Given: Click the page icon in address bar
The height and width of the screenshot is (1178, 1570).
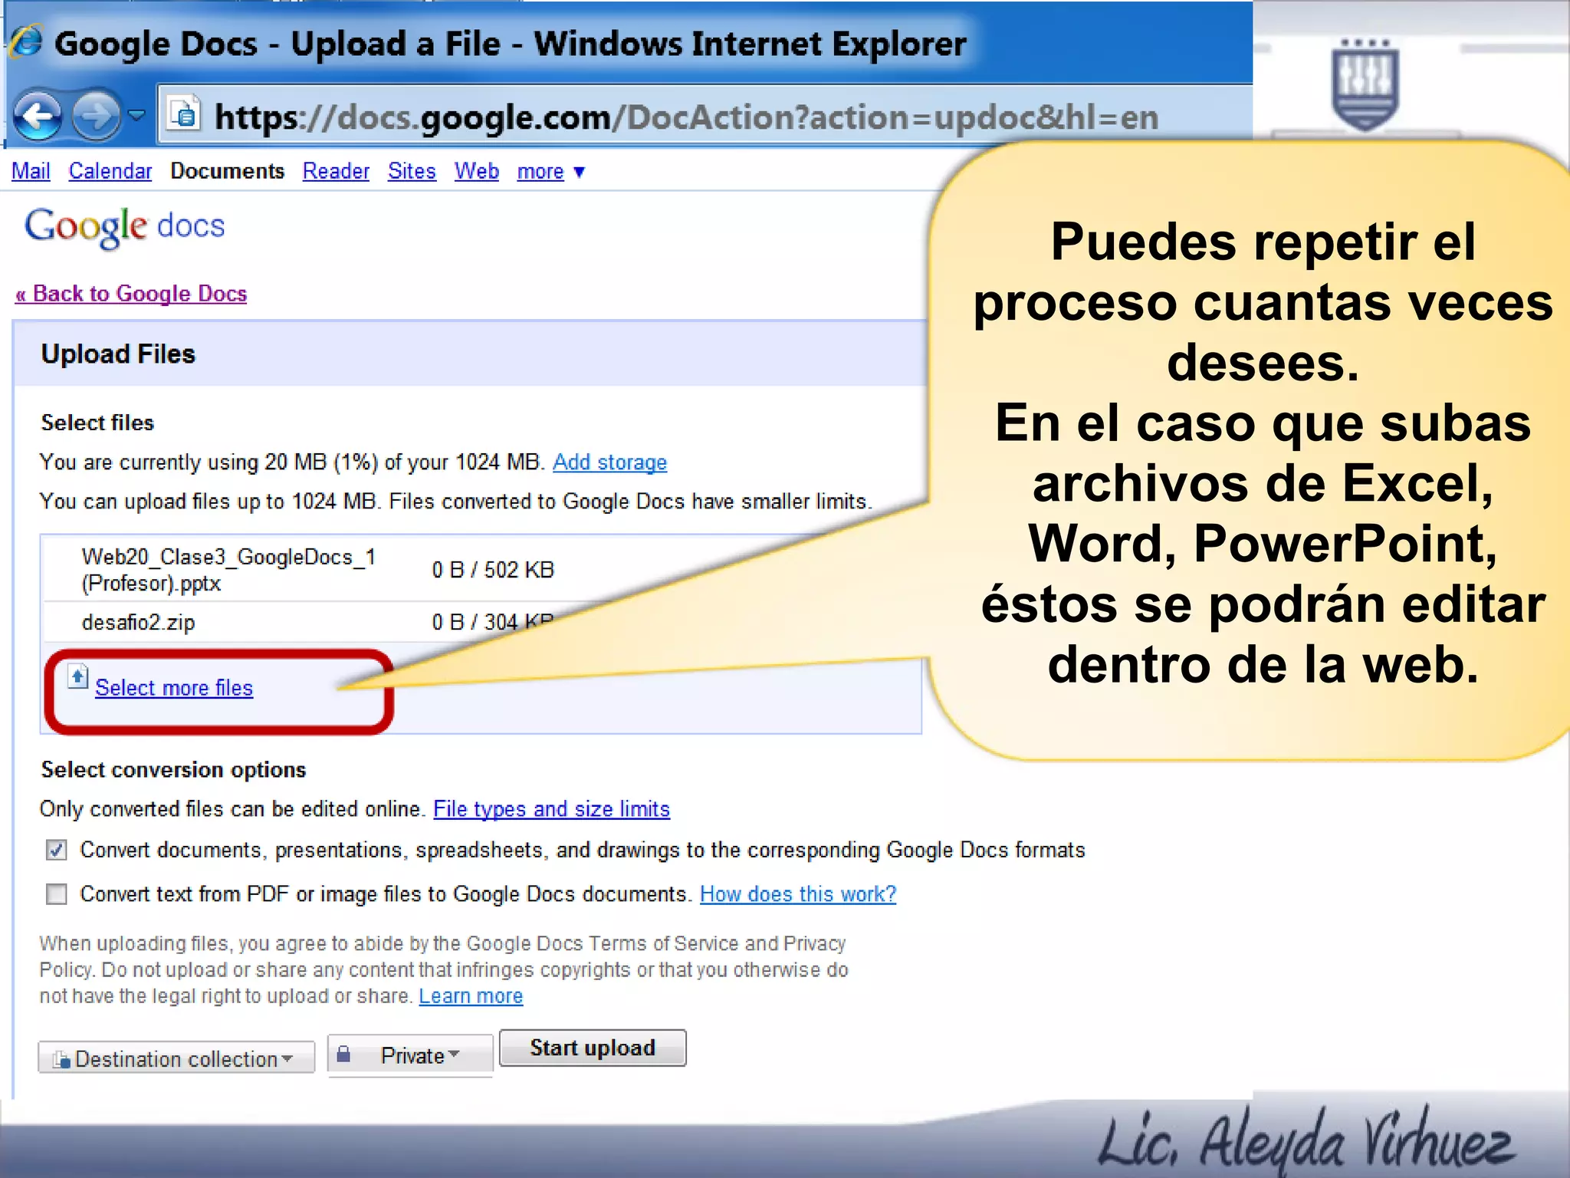Looking at the screenshot, I should (183, 115).
